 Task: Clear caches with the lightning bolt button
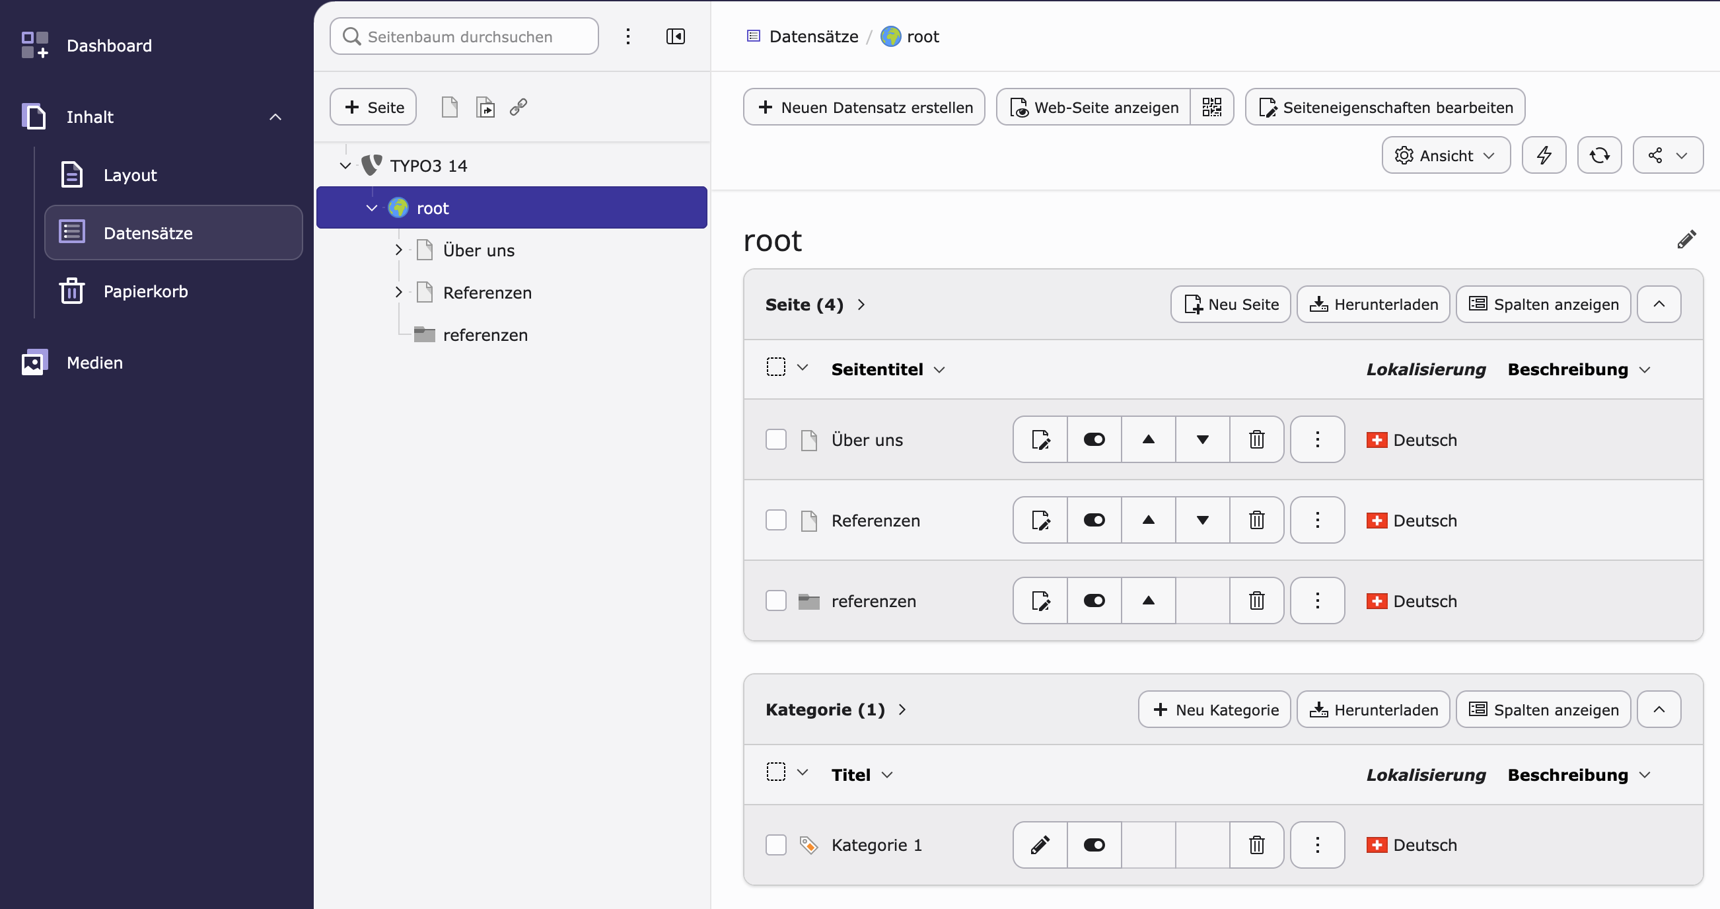(1544, 155)
